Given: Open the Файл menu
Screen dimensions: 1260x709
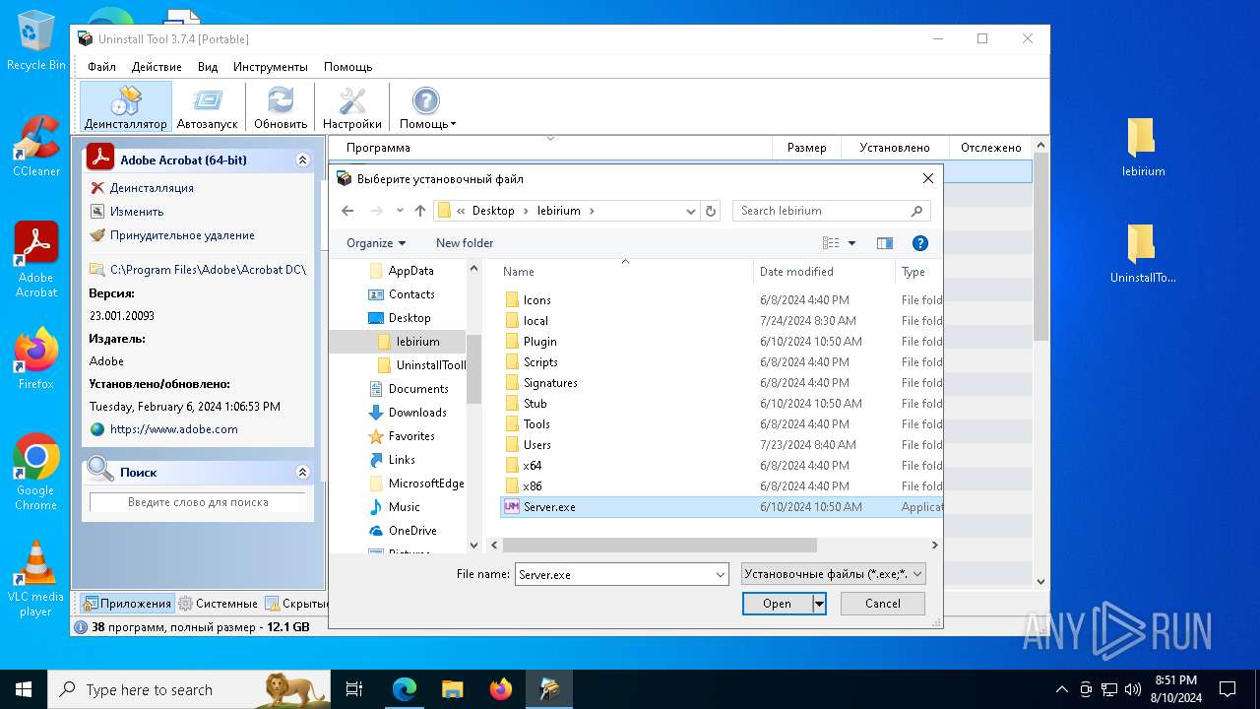Looking at the screenshot, I should click(101, 67).
